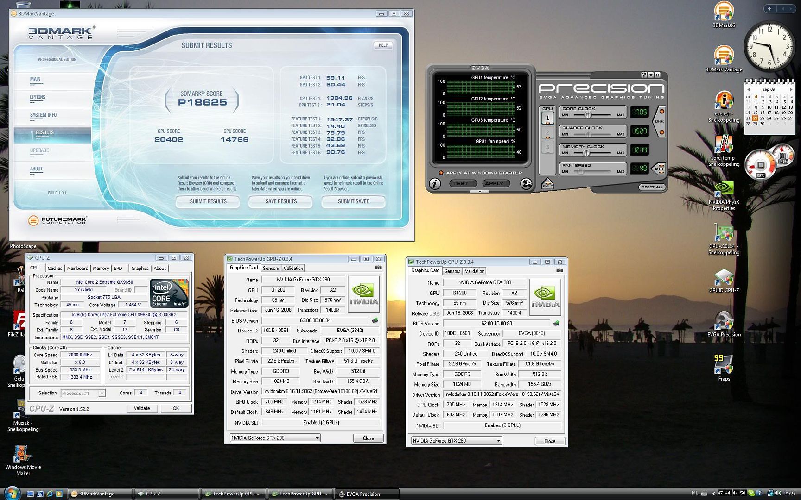Collapse Precision monitoring panel arrow at bottom

(x=480, y=191)
